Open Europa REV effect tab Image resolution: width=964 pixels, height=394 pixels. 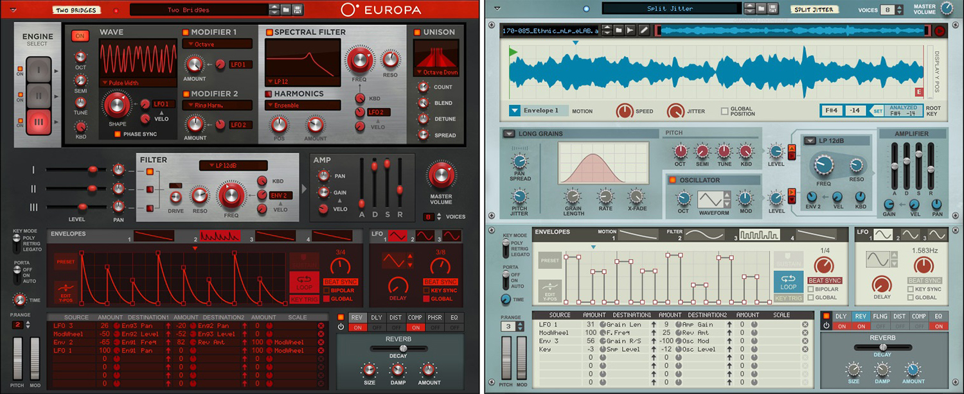click(357, 317)
